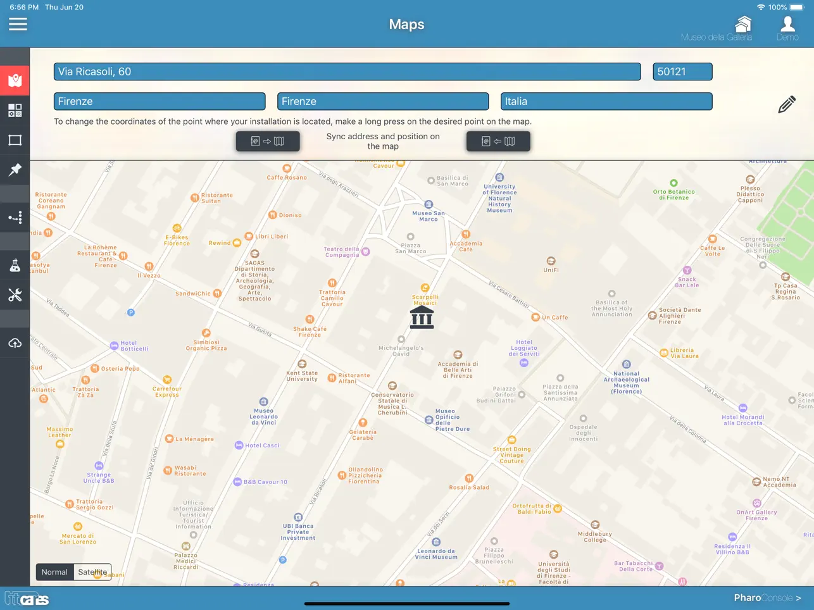Edit the first Firenze city field

pyautogui.click(x=160, y=101)
